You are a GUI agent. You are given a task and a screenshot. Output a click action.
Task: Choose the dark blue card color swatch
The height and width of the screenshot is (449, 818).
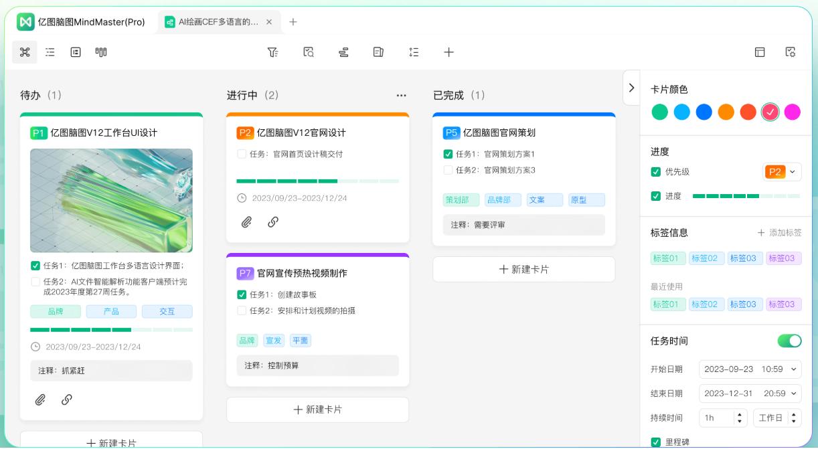704,112
